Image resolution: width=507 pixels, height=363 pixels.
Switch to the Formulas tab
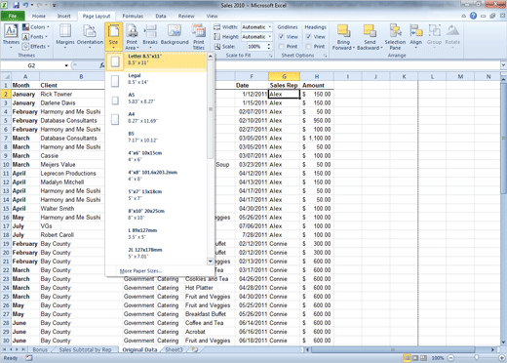133,16
